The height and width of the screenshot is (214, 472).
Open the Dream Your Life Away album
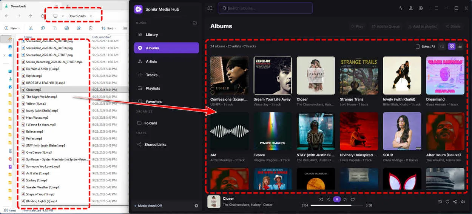pos(273,76)
